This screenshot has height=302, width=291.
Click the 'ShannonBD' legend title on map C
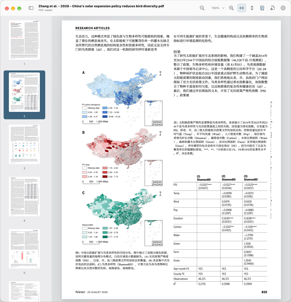(x=87, y=225)
